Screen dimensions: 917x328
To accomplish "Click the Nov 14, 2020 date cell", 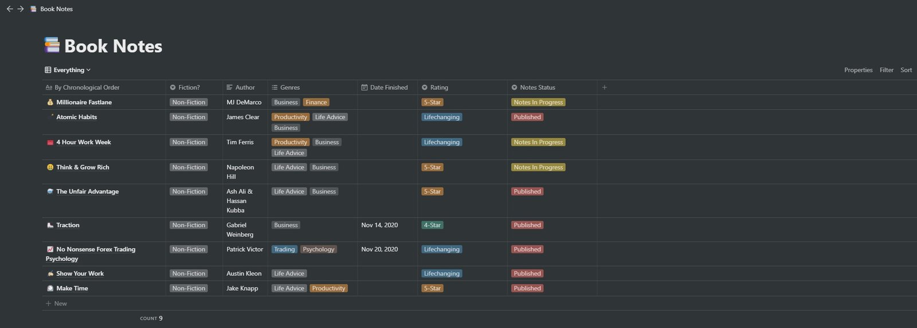I will [387, 230].
